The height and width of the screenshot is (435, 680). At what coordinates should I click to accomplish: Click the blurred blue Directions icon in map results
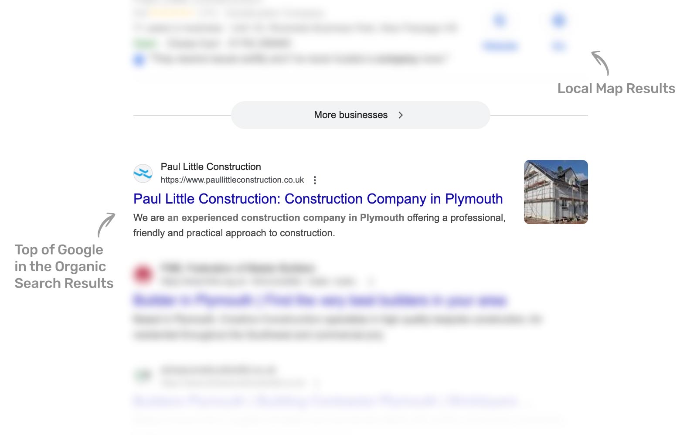point(558,20)
